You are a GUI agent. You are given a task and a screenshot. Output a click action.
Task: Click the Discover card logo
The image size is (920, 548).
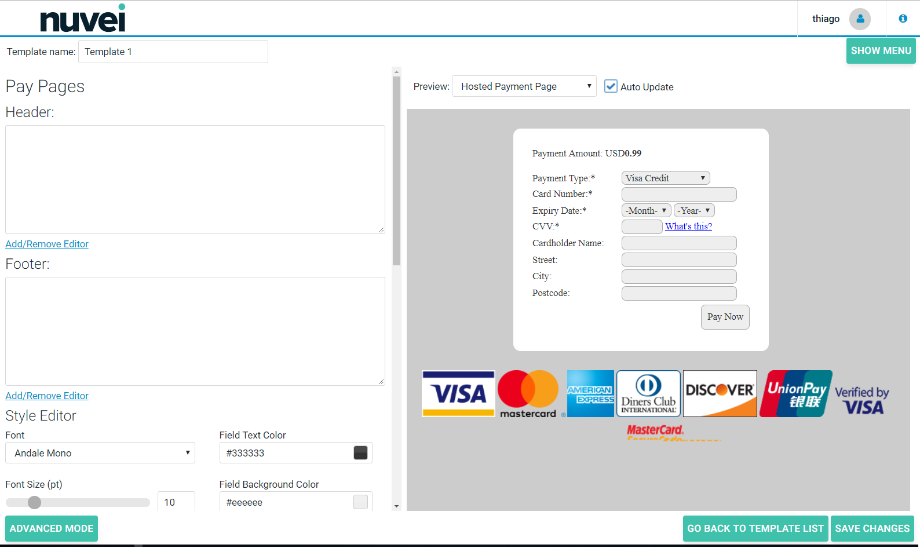pos(720,394)
